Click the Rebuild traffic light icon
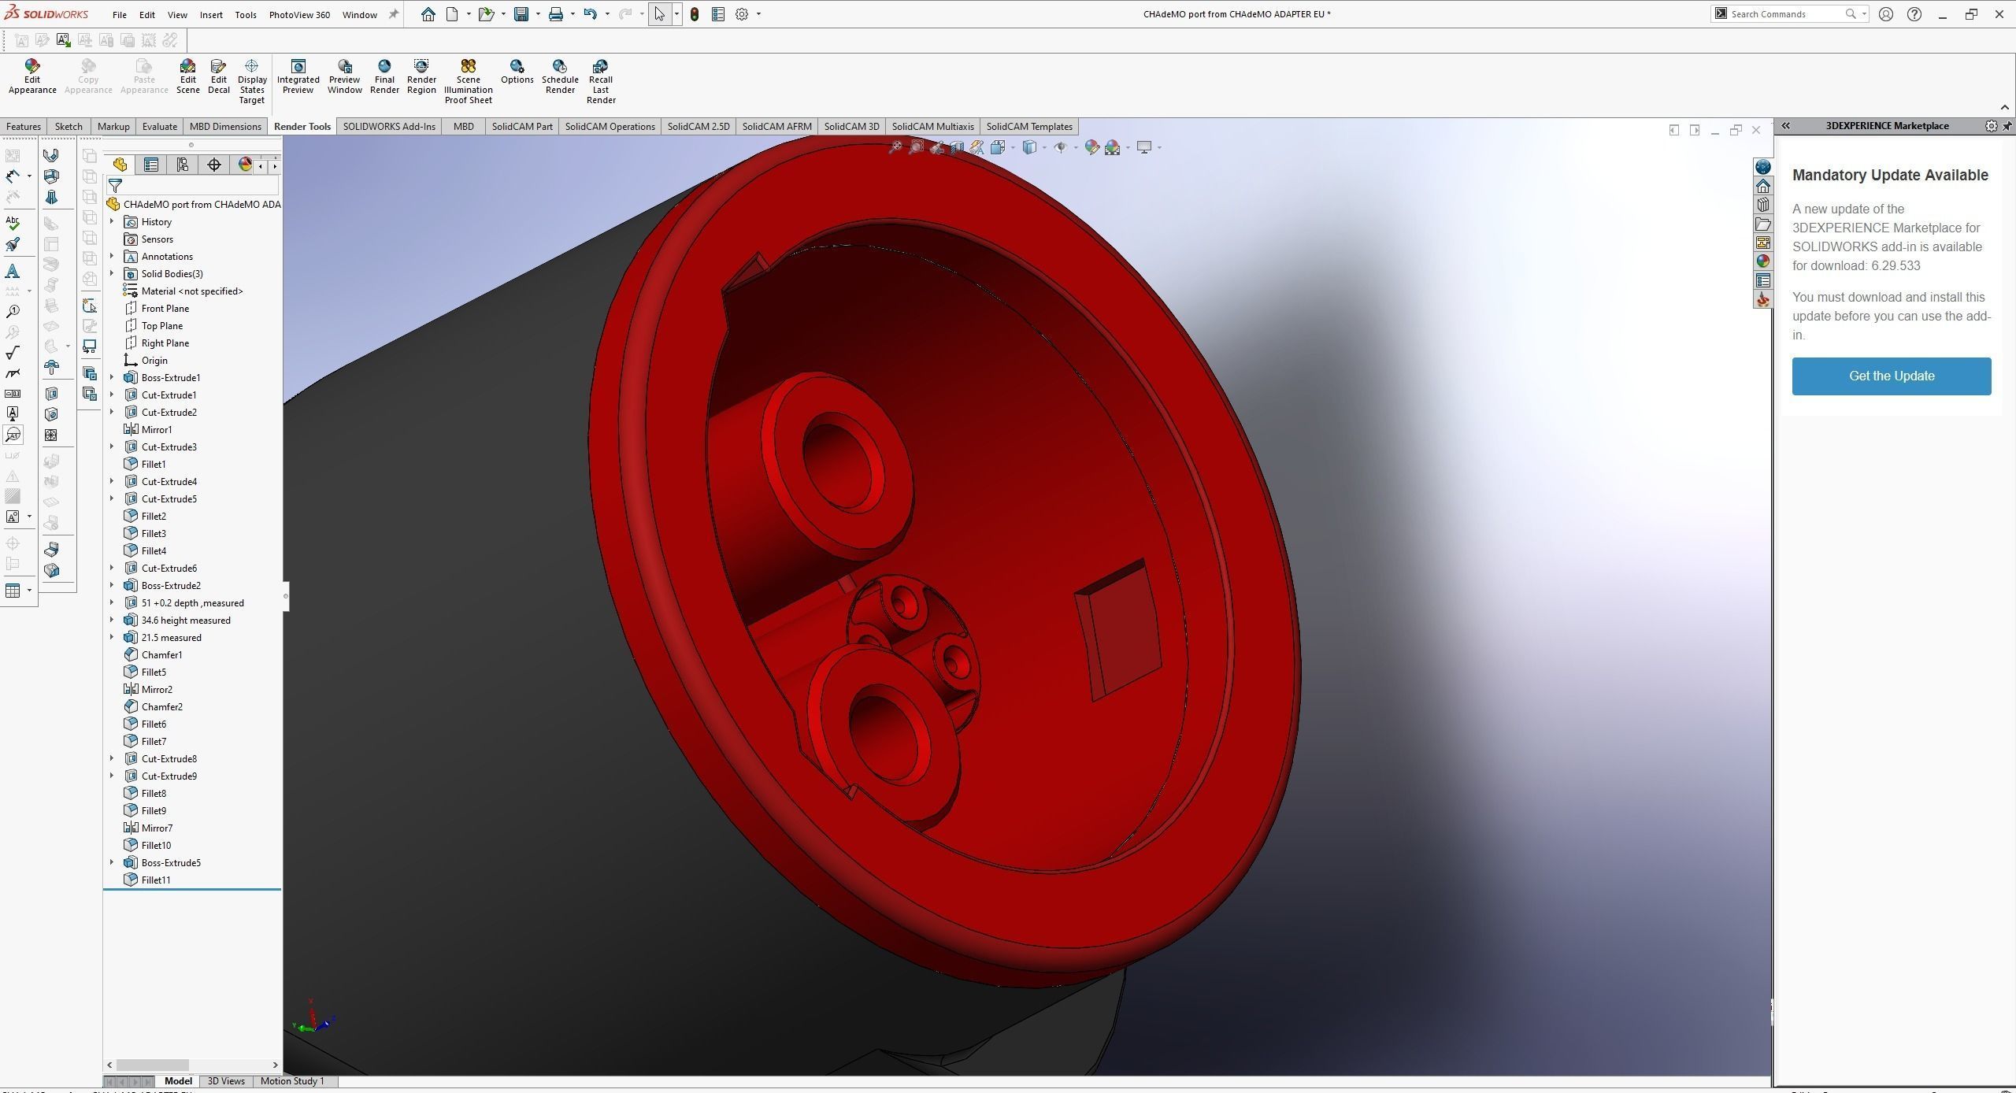The width and height of the screenshot is (2016, 1093). tap(695, 14)
